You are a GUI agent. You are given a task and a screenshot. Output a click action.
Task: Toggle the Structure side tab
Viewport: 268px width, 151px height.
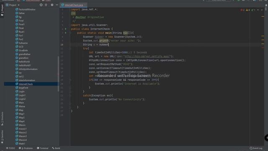point(2,119)
